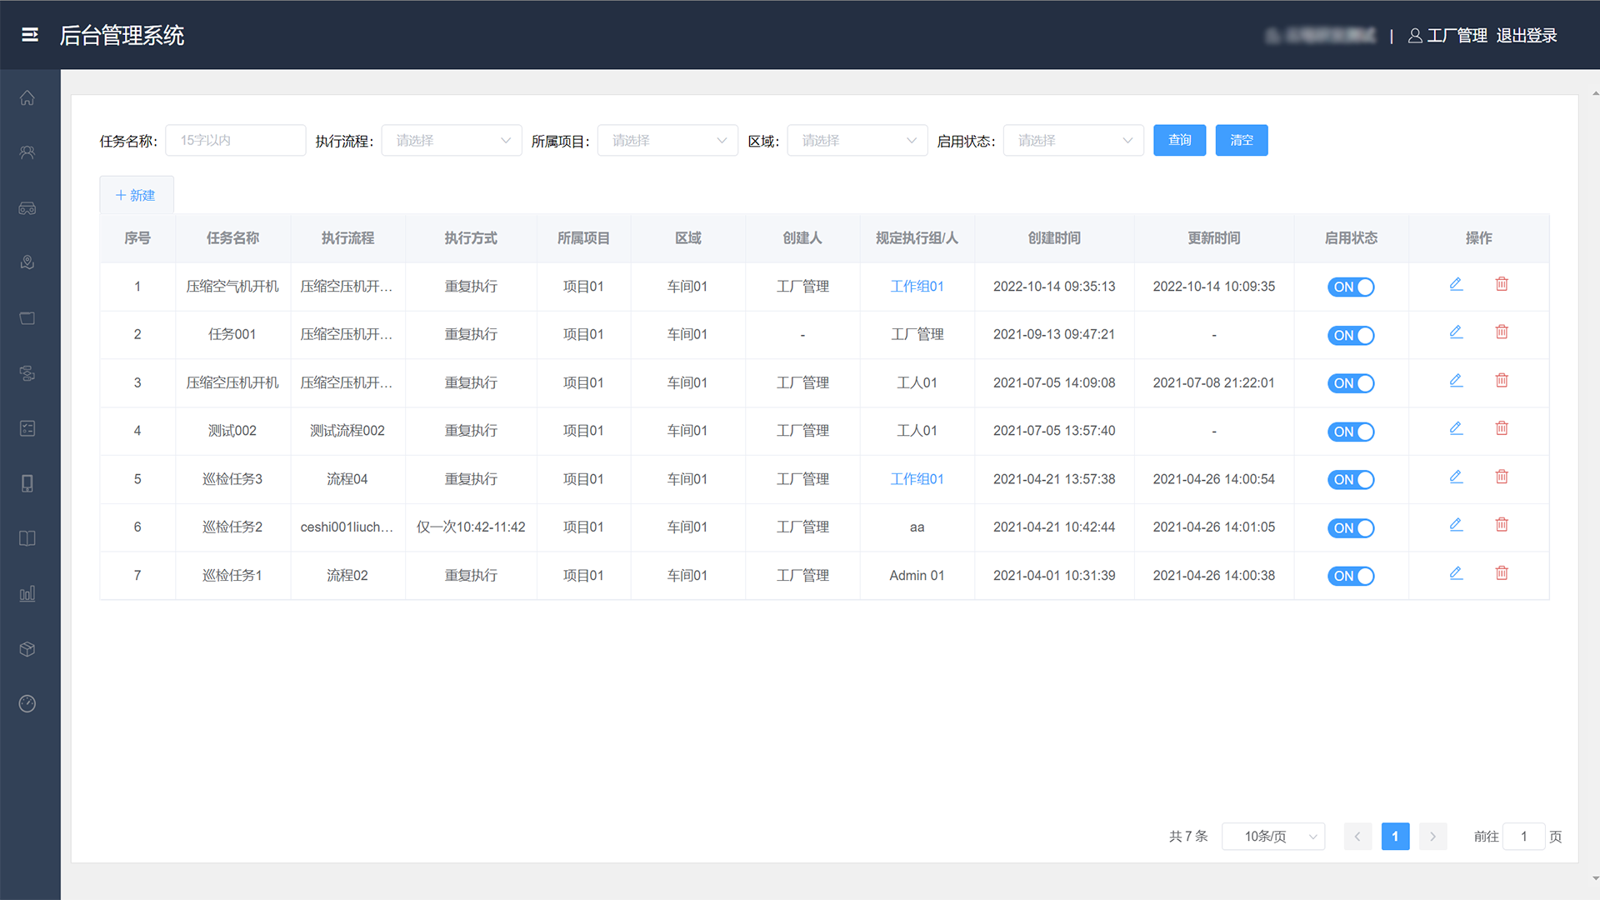1600x900 pixels.
Task: Click 退出登录 to log out
Action: (x=1527, y=35)
